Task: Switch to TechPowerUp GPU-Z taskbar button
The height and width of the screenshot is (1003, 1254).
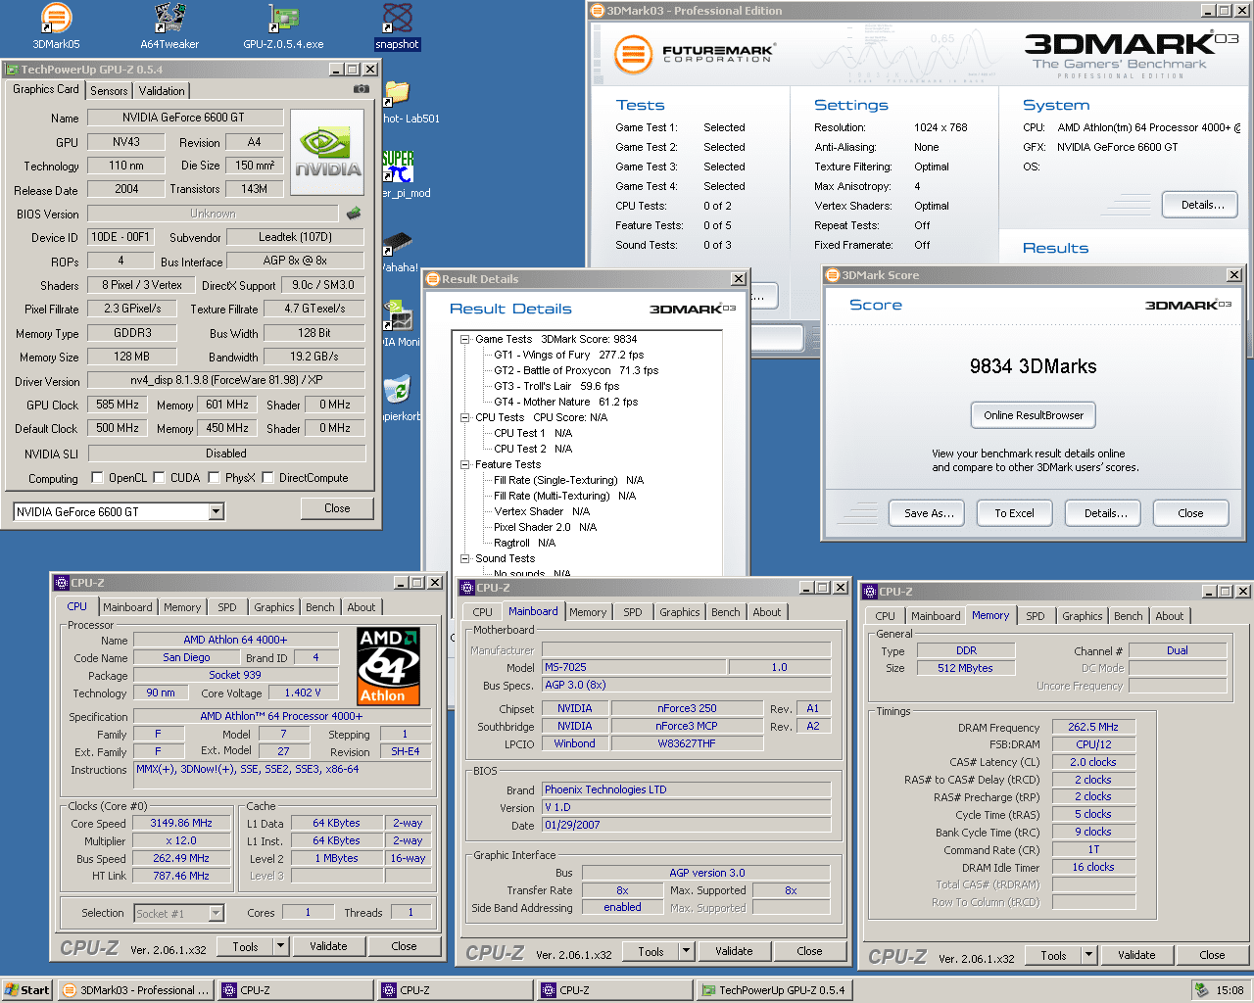Action: (x=773, y=990)
